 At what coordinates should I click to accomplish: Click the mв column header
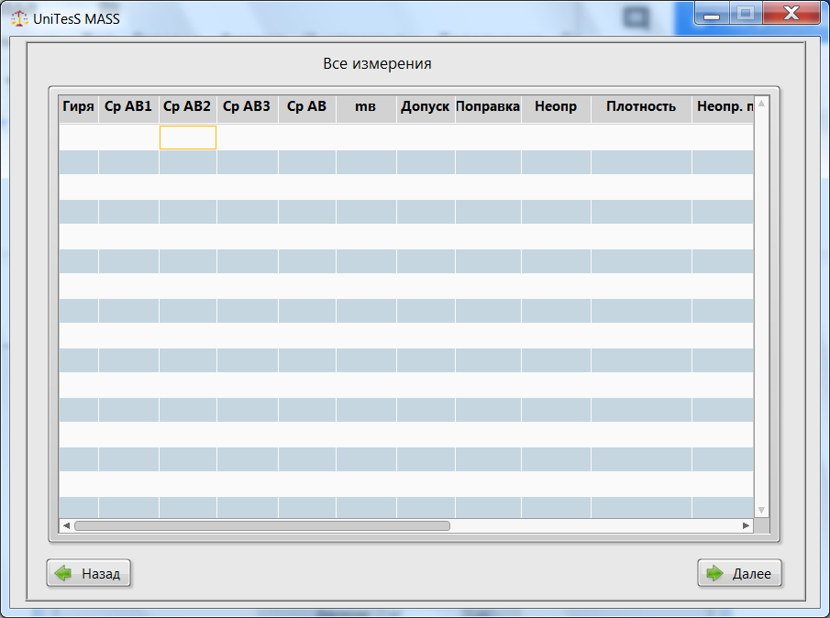click(365, 106)
